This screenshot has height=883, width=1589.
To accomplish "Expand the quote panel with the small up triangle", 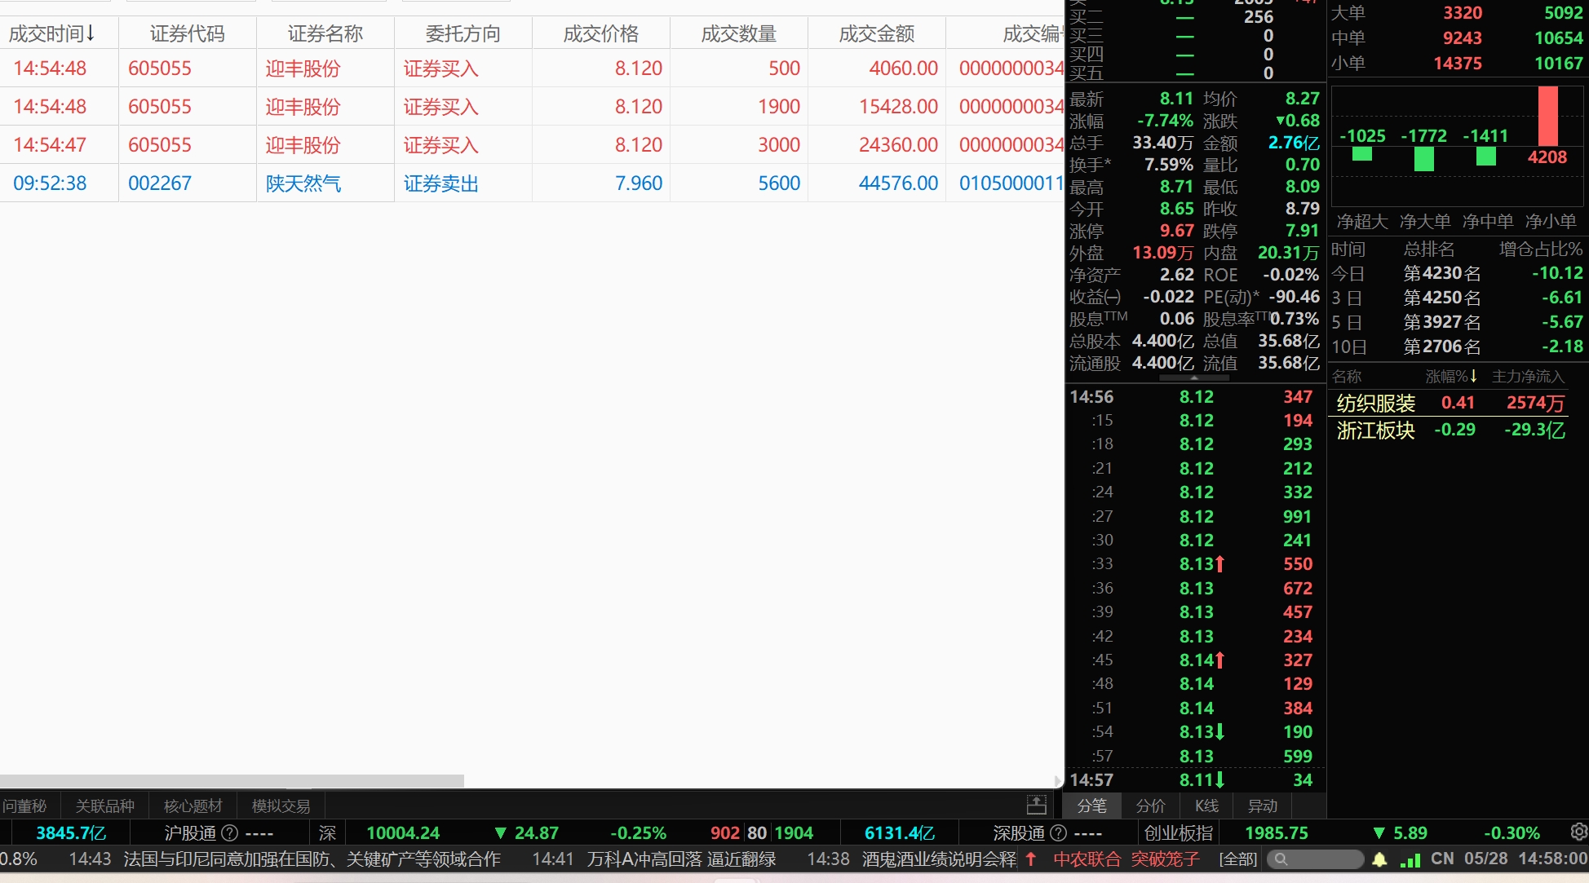I will tap(1194, 378).
